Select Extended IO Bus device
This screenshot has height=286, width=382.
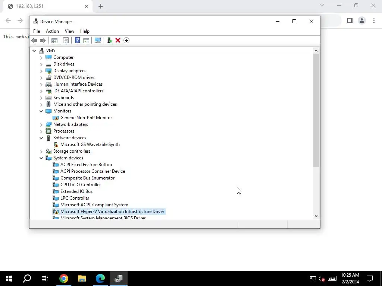coord(76,191)
